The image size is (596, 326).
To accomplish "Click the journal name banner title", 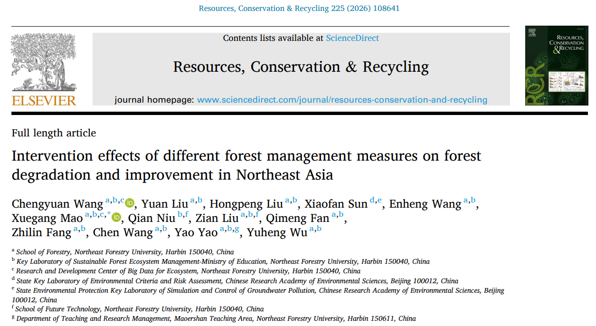I will (x=301, y=67).
